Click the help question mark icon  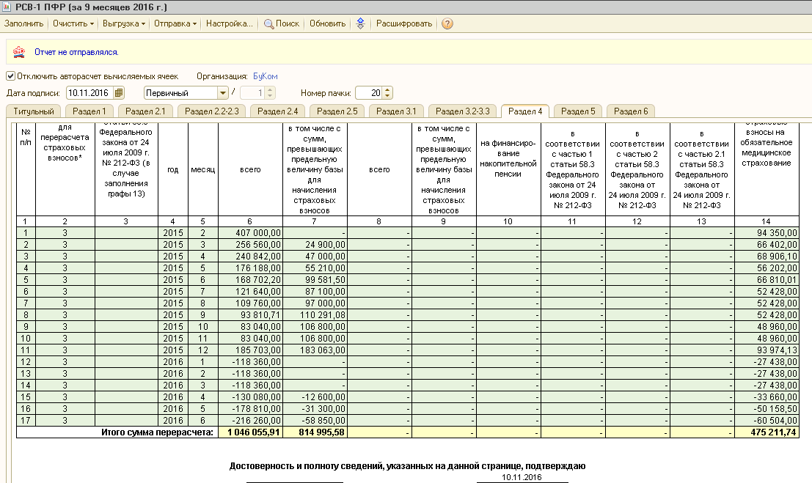(447, 23)
